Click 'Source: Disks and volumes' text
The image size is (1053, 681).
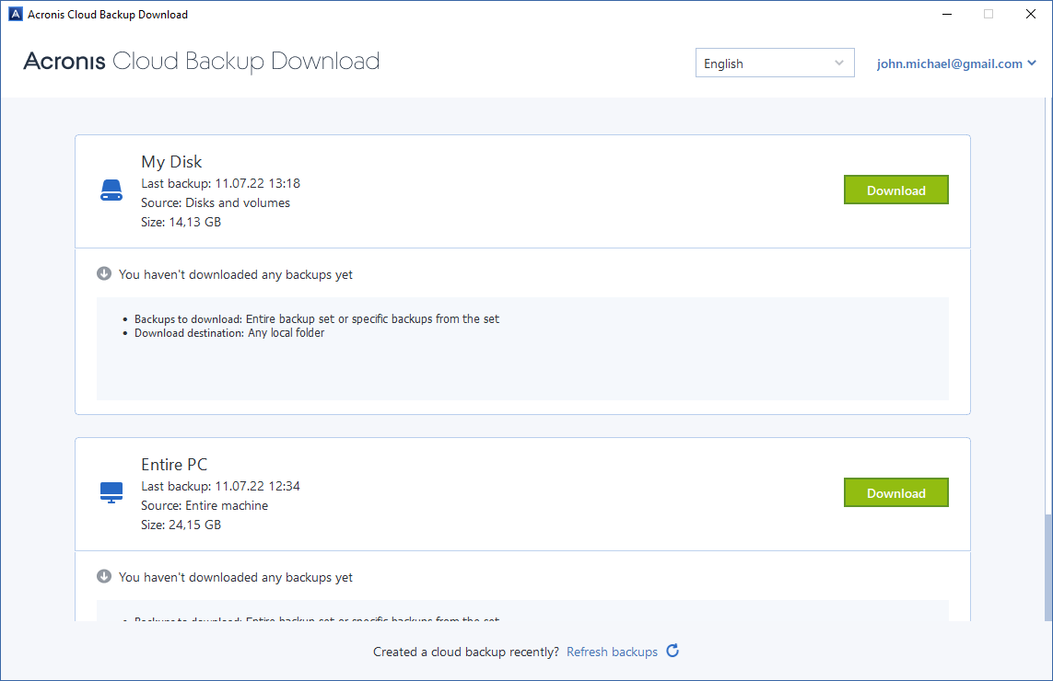tap(216, 202)
